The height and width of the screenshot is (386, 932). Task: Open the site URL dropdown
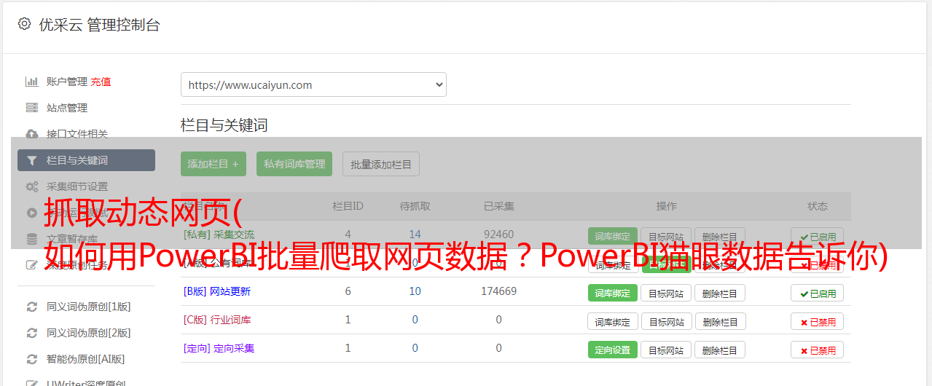pyautogui.click(x=313, y=84)
